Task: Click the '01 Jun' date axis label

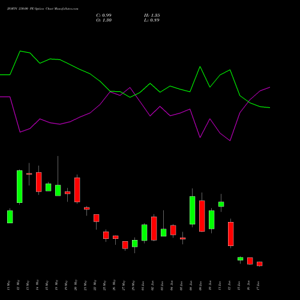Action: [143, 286]
